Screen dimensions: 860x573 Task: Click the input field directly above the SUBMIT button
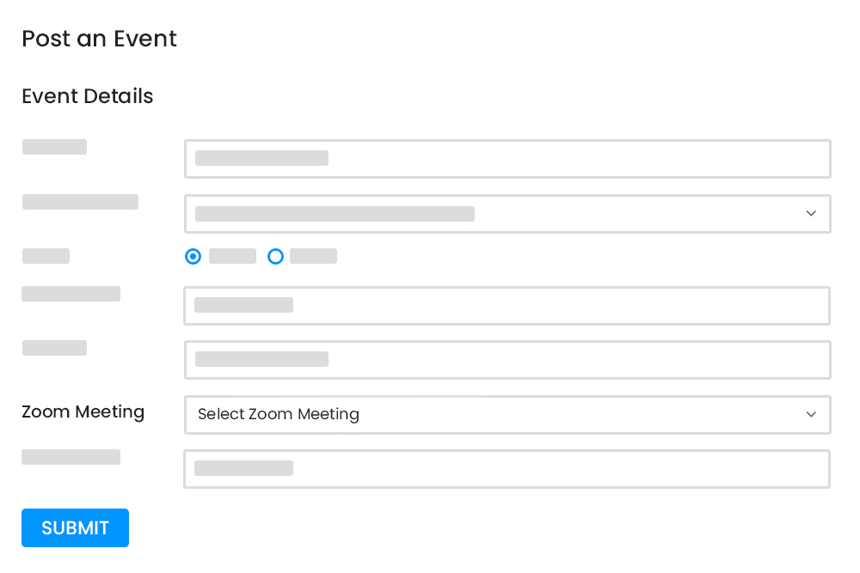click(507, 469)
